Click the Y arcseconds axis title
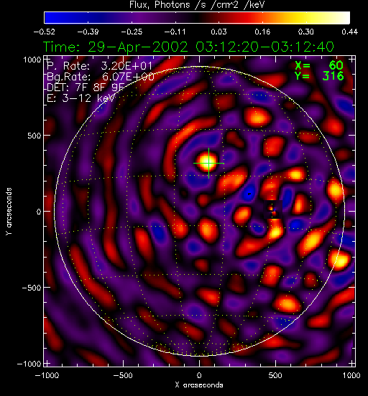The width and height of the screenshot is (368, 396). pos(9,212)
